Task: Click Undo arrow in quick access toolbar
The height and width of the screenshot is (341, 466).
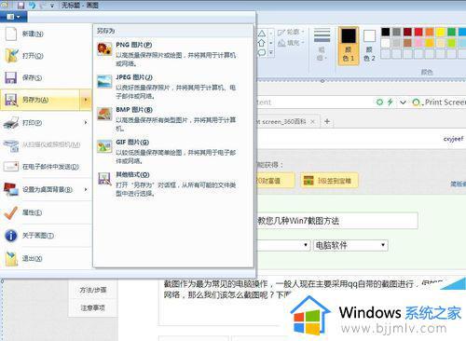Action: [x=32, y=5]
